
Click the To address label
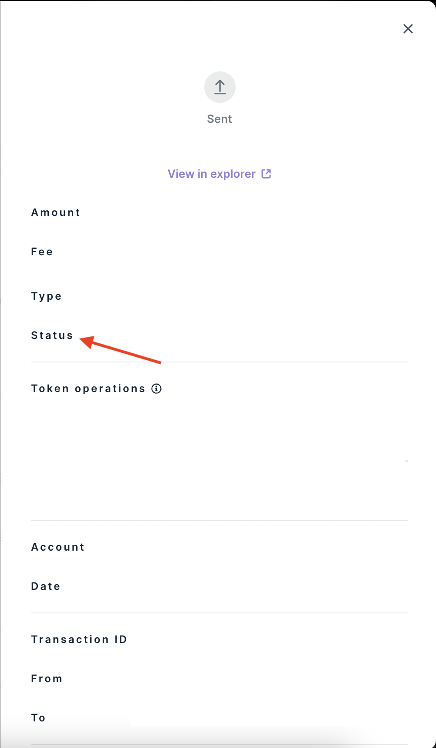(38, 718)
